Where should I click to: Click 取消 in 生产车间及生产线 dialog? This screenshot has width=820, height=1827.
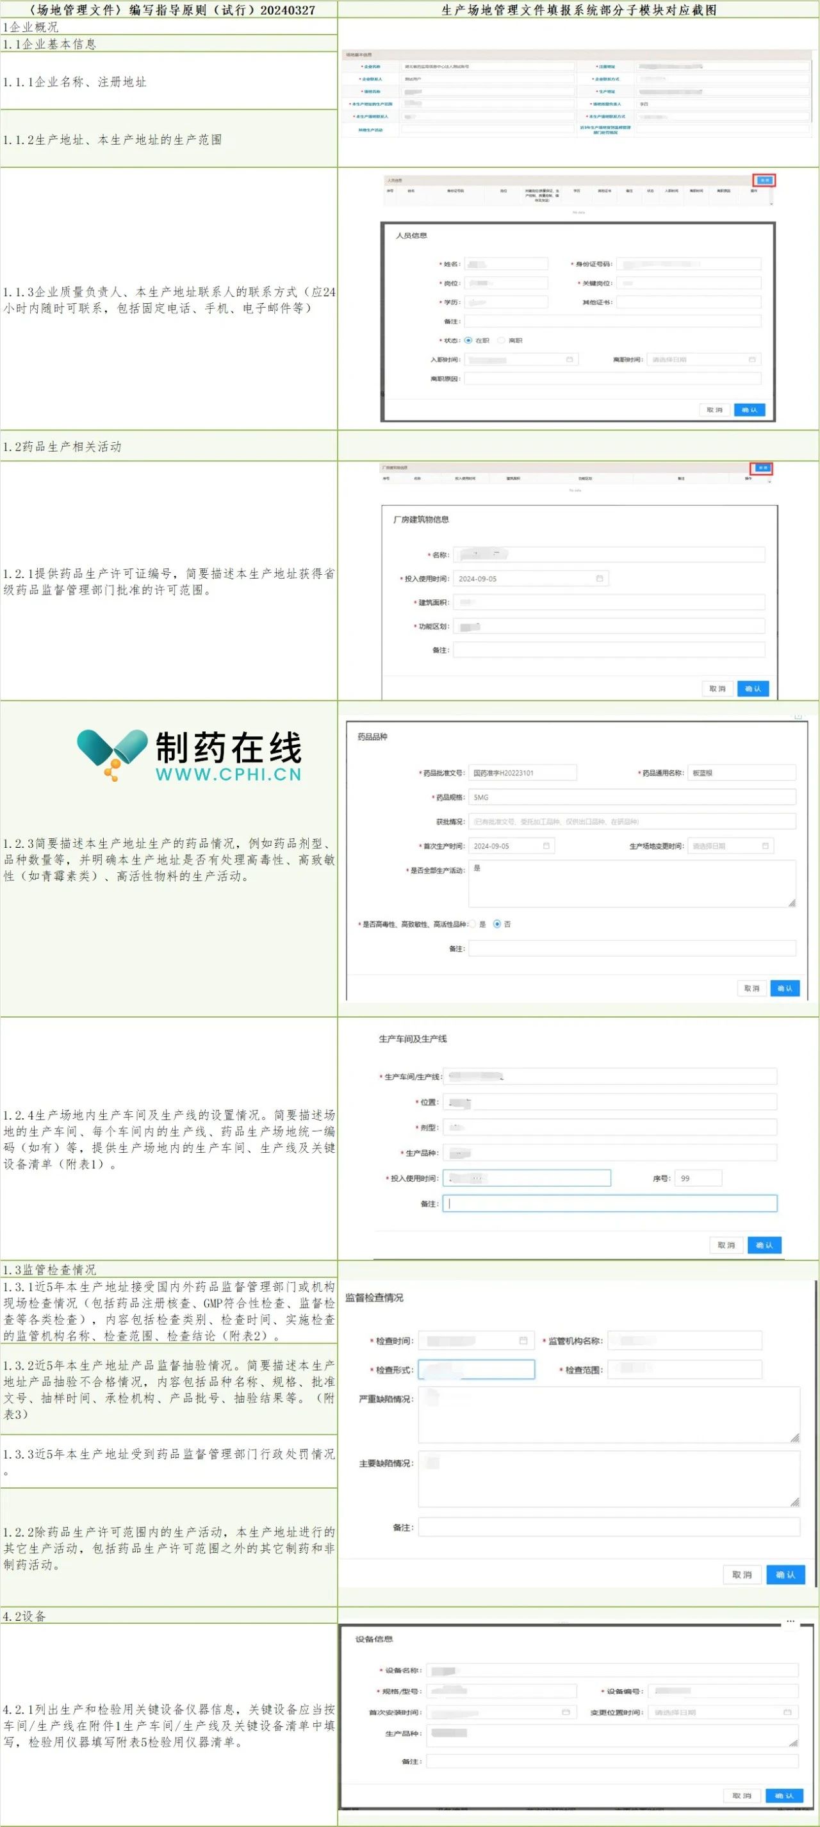click(726, 1244)
